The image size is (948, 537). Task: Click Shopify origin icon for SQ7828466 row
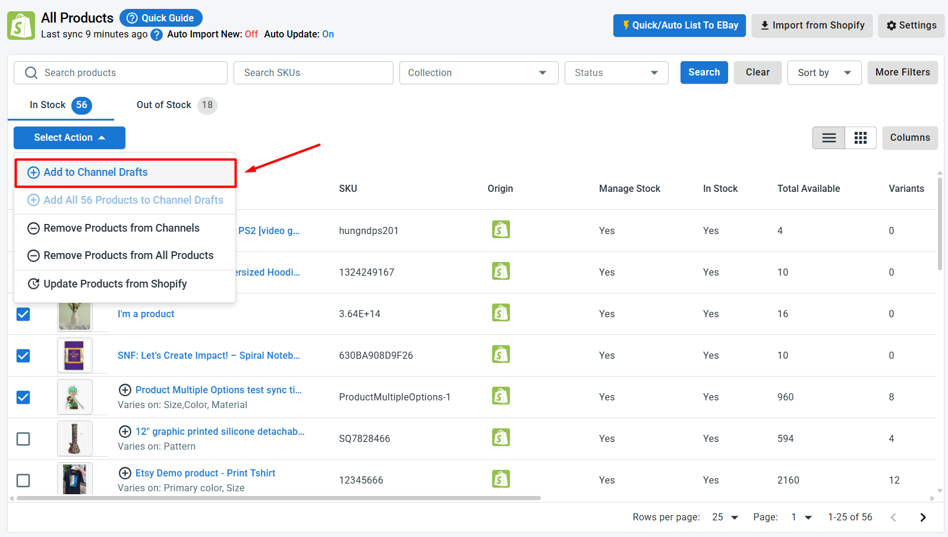coord(501,438)
